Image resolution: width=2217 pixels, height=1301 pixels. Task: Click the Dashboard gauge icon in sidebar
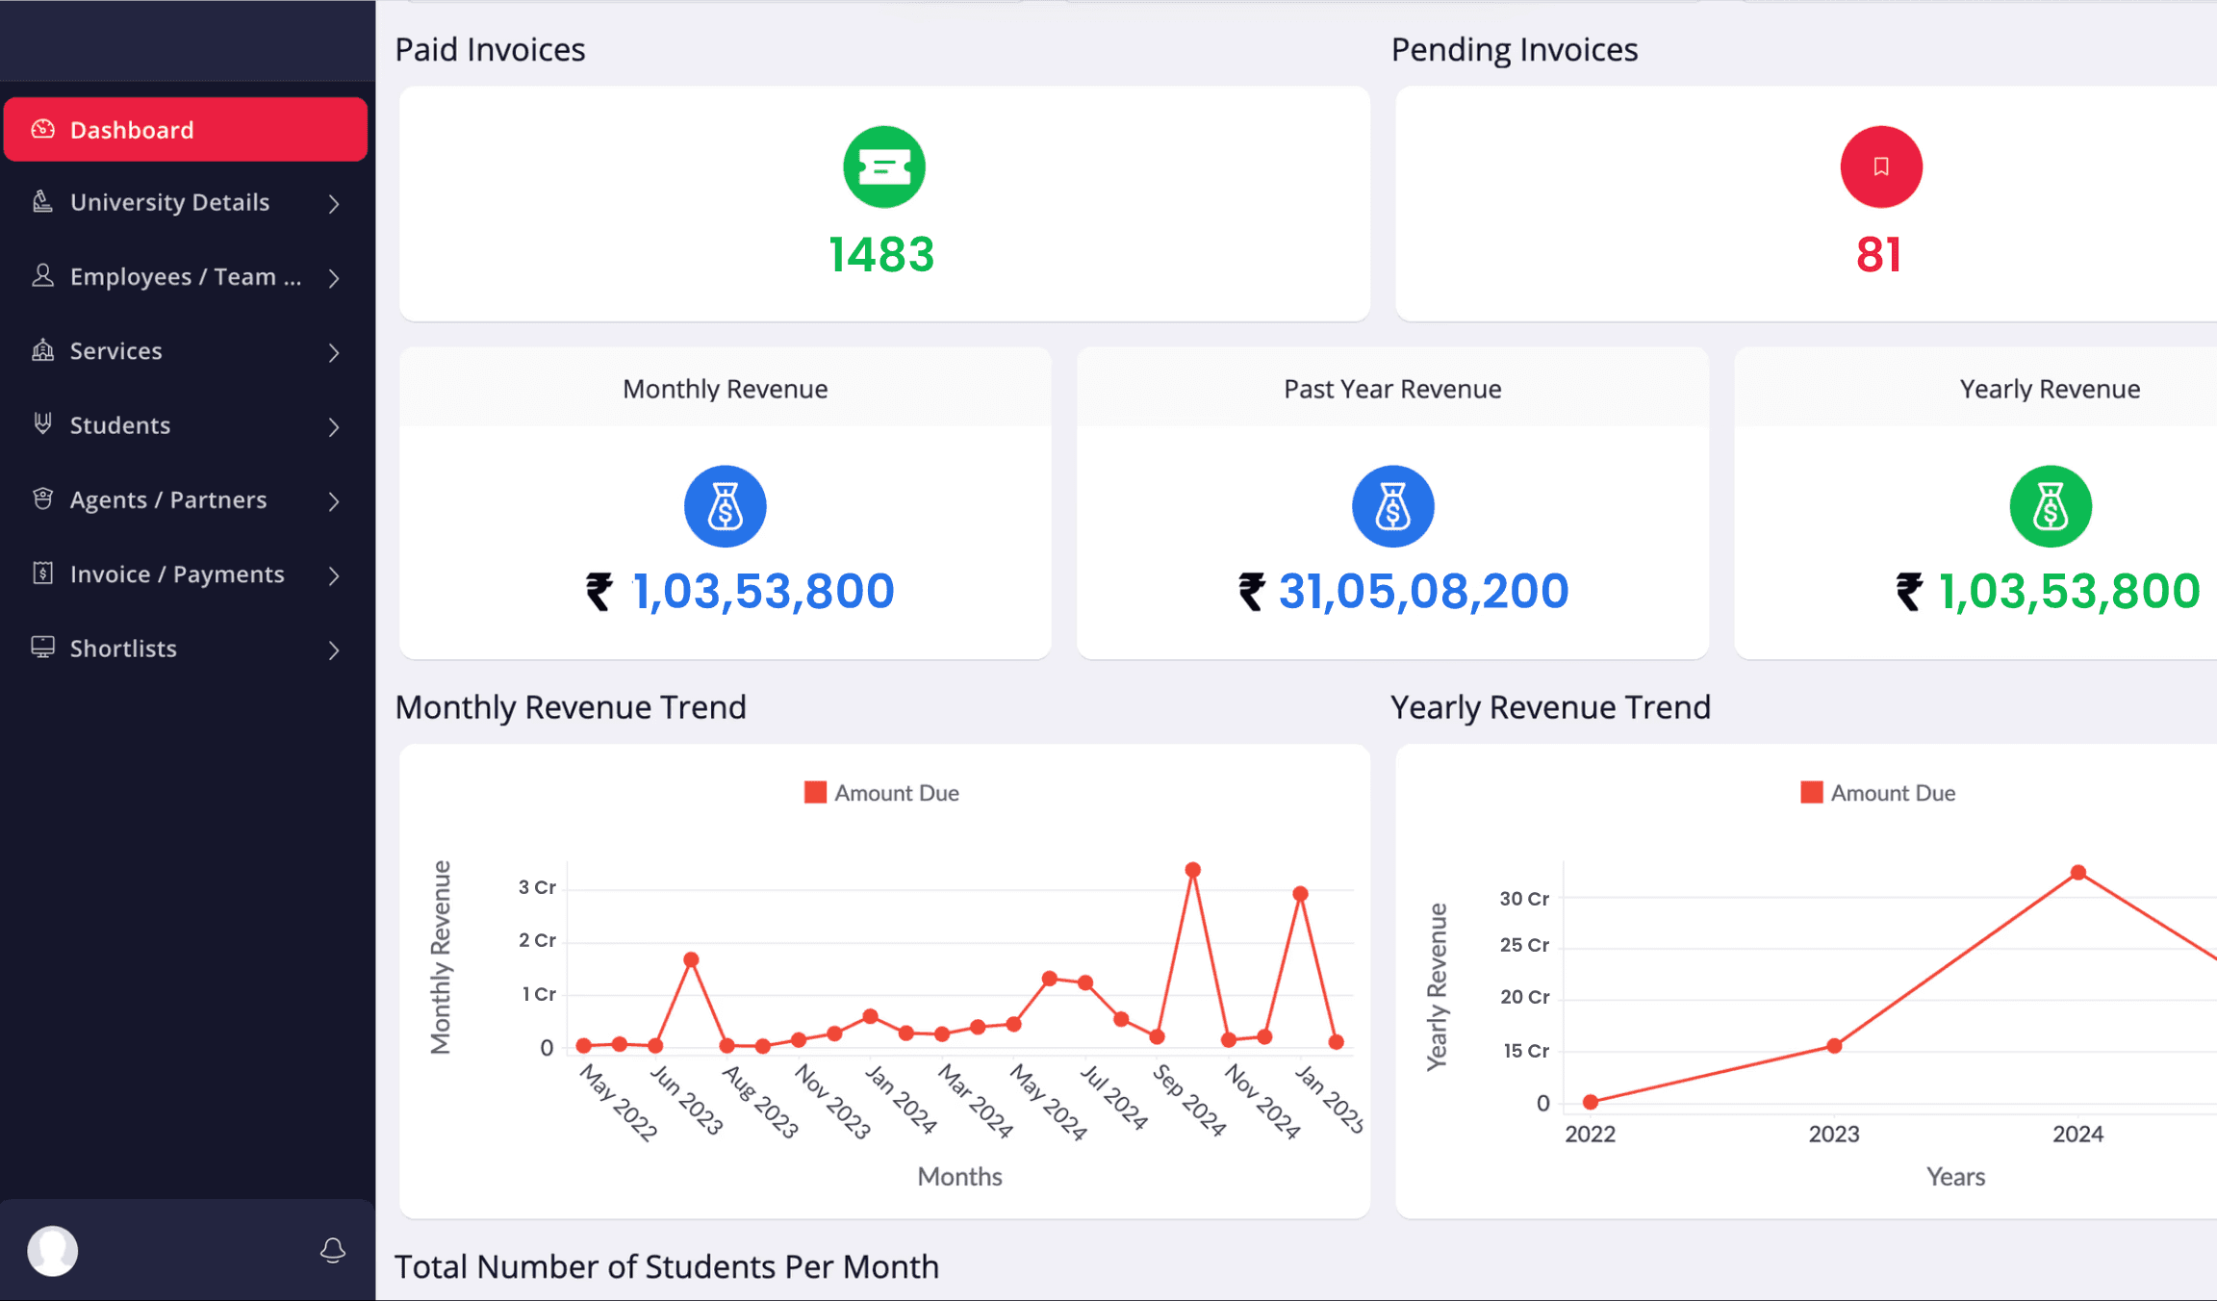pos(42,129)
